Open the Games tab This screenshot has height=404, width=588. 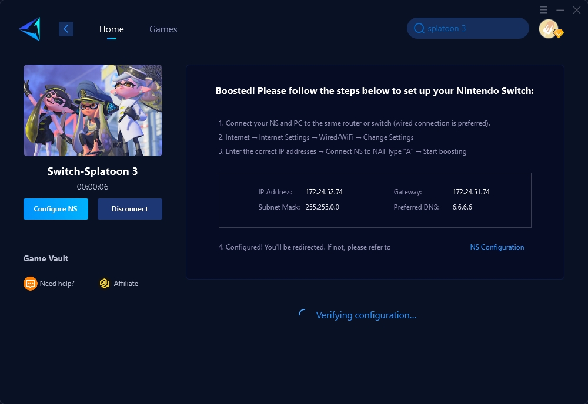pyautogui.click(x=163, y=29)
